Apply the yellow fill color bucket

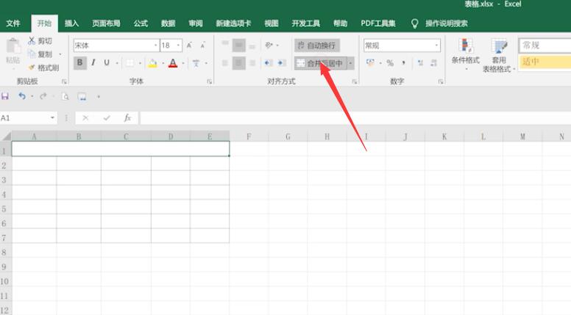[x=152, y=63]
